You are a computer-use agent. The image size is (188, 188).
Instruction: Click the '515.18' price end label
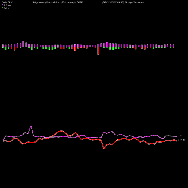(x=182, y=140)
